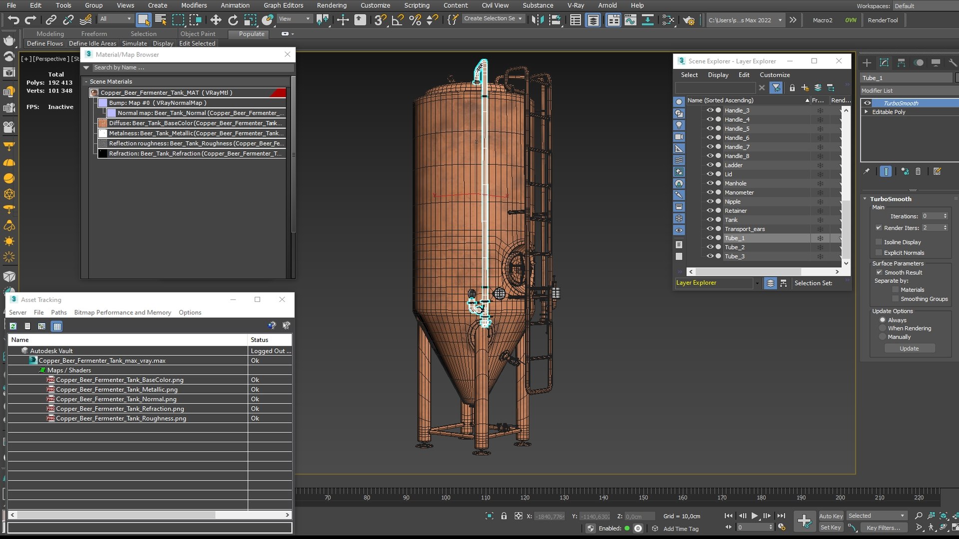Screen dimensions: 959x539
Task: Open the Modifiers menu
Action: point(194,5)
